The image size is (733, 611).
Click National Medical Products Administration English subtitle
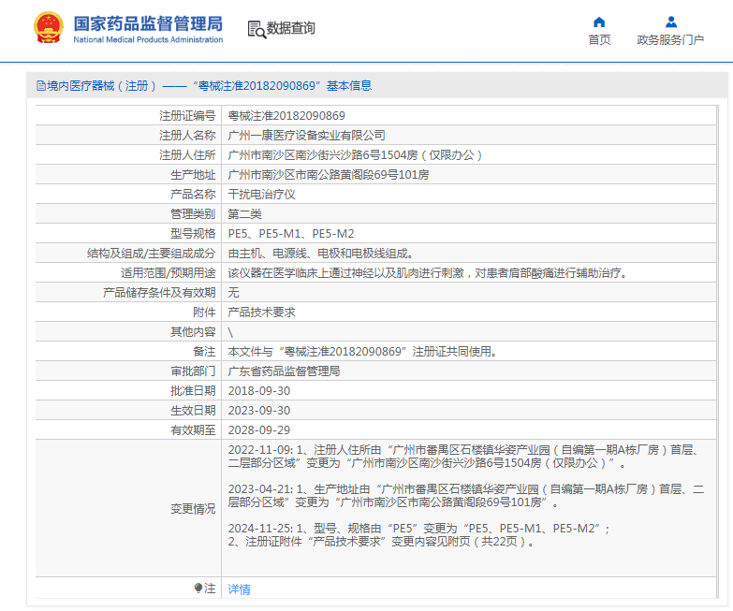click(x=148, y=39)
